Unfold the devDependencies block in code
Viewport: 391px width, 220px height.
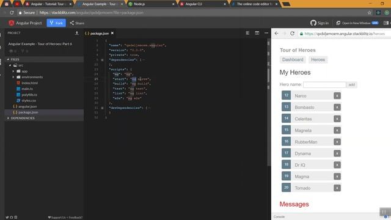[102, 108]
